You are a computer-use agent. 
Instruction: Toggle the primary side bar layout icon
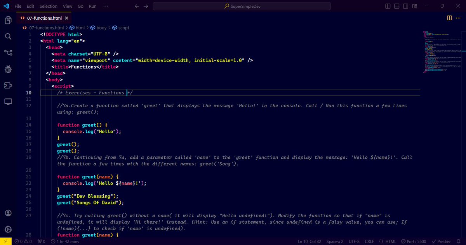388,6
